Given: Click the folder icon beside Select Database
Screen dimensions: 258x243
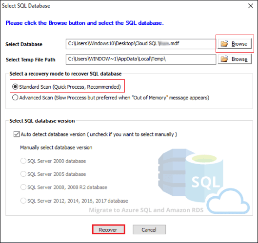Looking at the screenshot, I should pyautogui.click(x=224, y=44).
